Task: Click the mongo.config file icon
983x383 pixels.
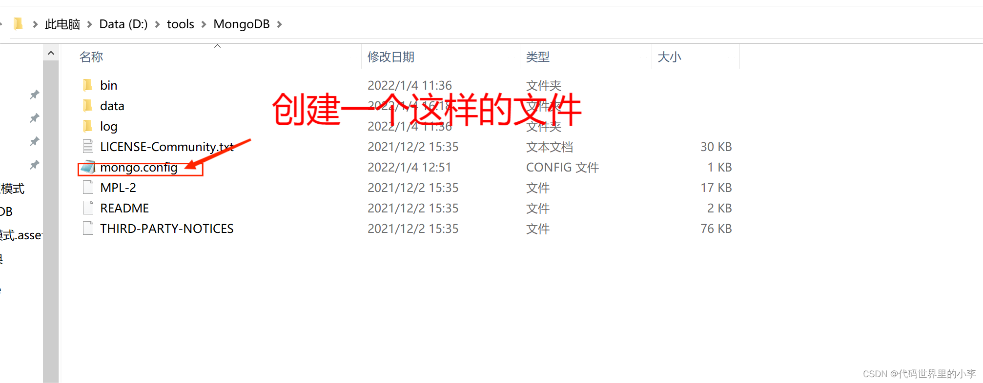Action: (88, 167)
